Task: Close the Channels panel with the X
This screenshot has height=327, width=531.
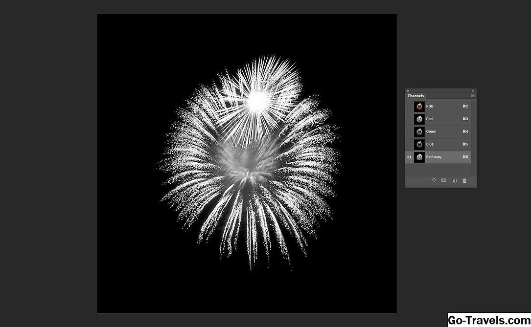Action: [408, 91]
